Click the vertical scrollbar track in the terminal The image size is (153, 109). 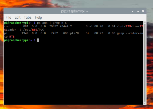tap(145, 63)
